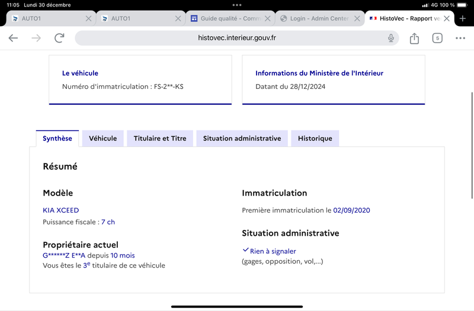Close the HistoVec tab
This screenshot has width=474, height=311.
[x=447, y=19]
